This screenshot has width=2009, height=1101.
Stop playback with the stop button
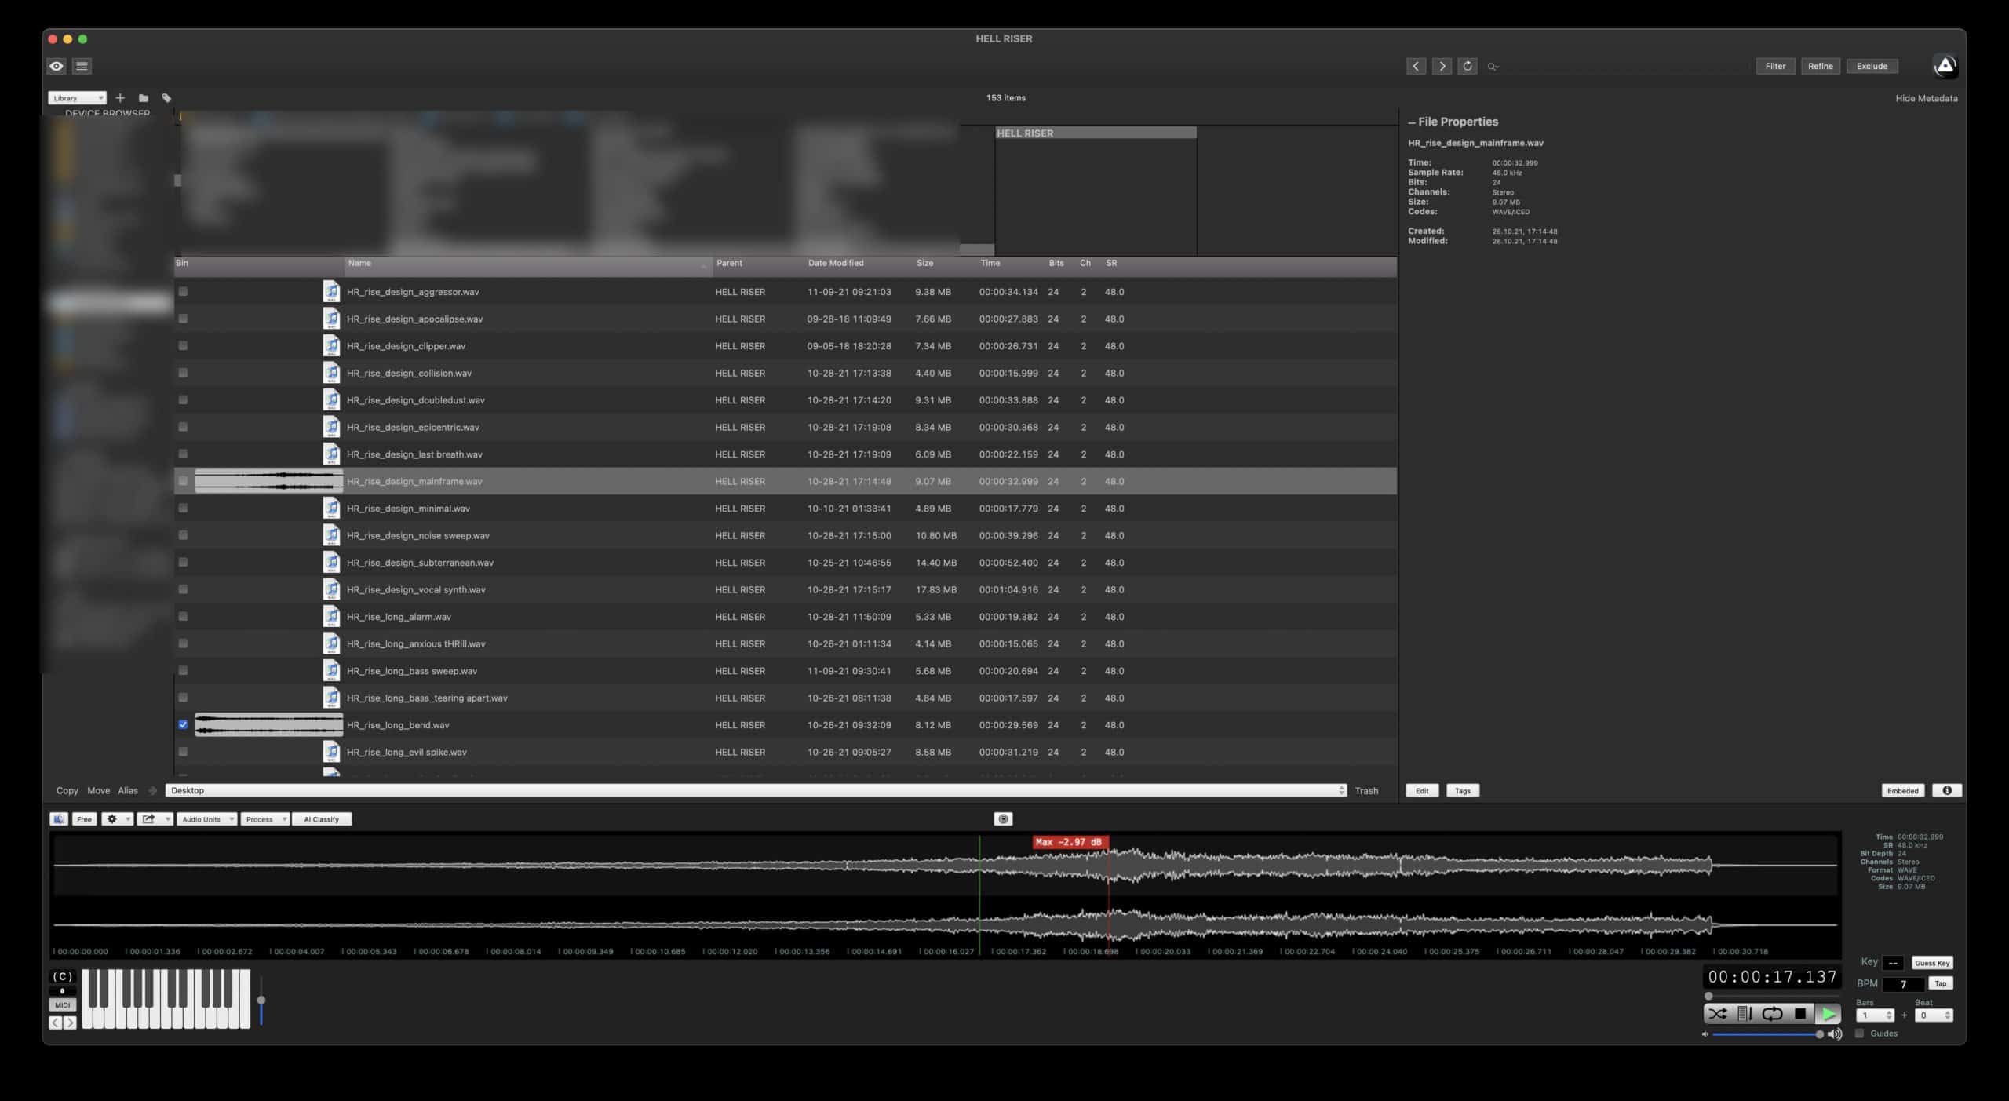1800,1014
